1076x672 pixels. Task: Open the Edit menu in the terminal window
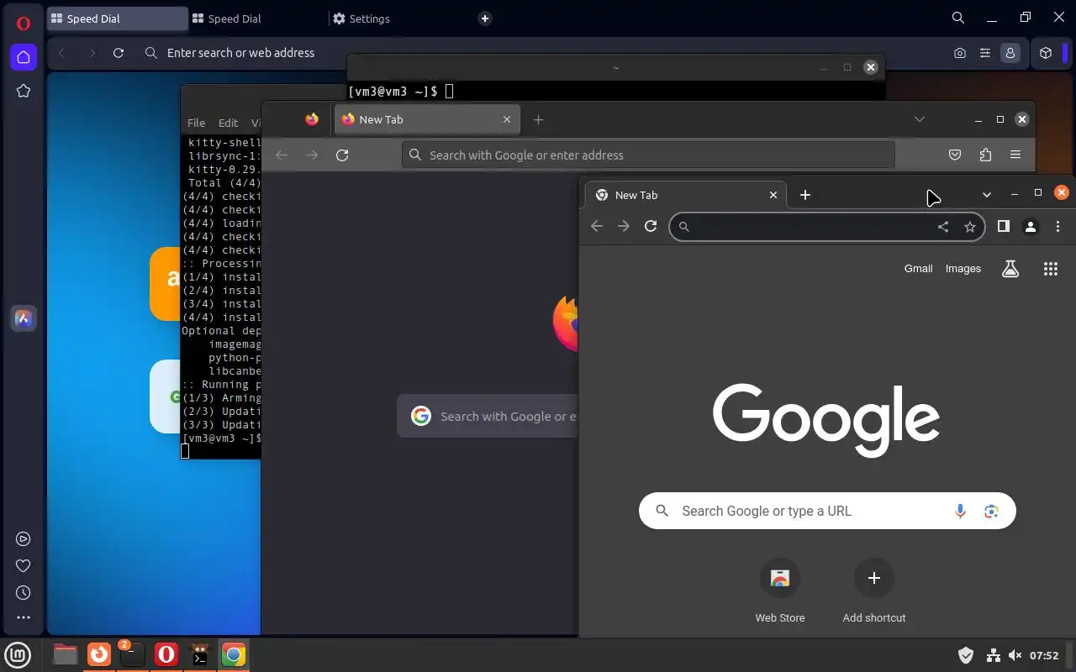[x=228, y=123]
